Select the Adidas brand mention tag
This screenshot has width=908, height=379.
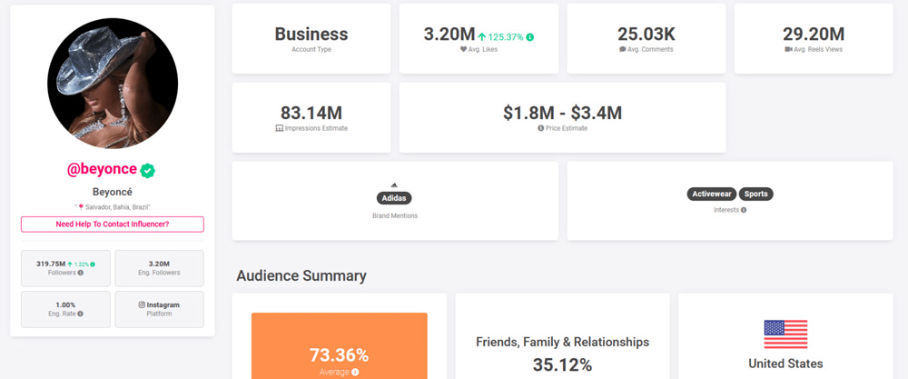coord(394,198)
